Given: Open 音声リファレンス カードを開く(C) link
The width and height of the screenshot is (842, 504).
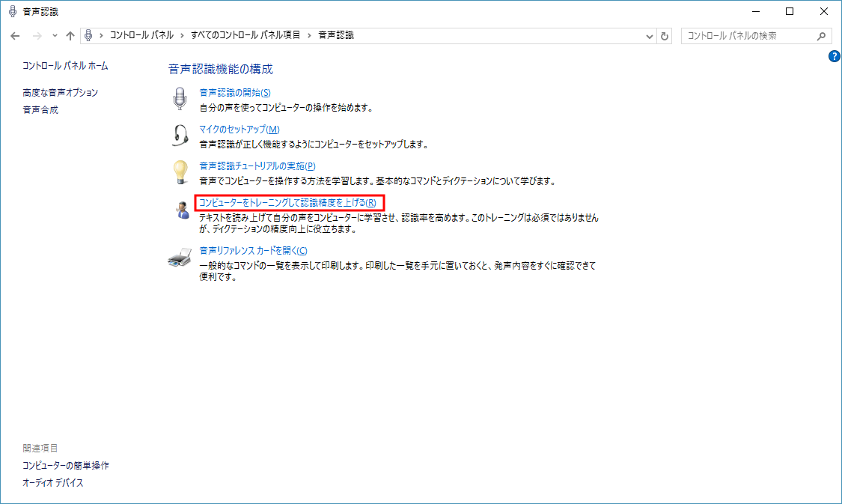Looking at the screenshot, I should pyautogui.click(x=254, y=250).
